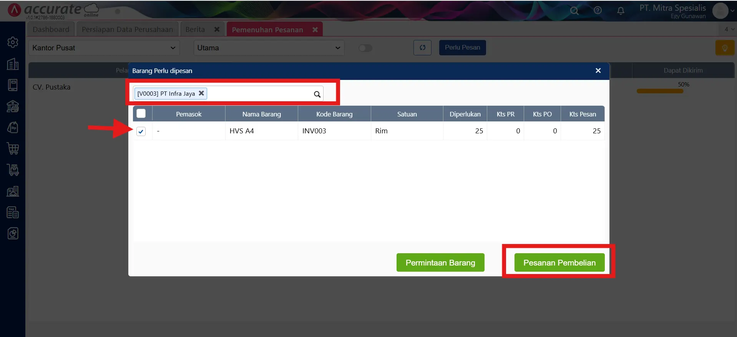Sort by the Kode Barang column header
This screenshot has width=737, height=337.
point(334,114)
